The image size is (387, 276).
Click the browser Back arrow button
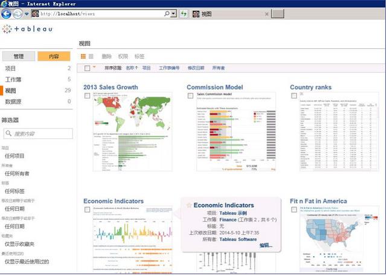6,14
